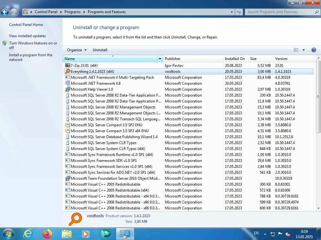Click version 9.0.30729.4974 cell

pos(287,202)
